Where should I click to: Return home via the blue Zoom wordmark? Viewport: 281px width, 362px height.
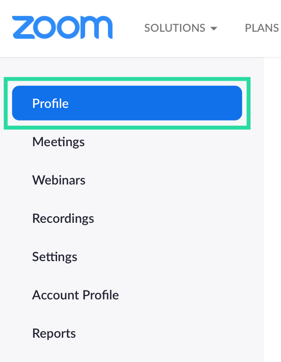coord(62,28)
